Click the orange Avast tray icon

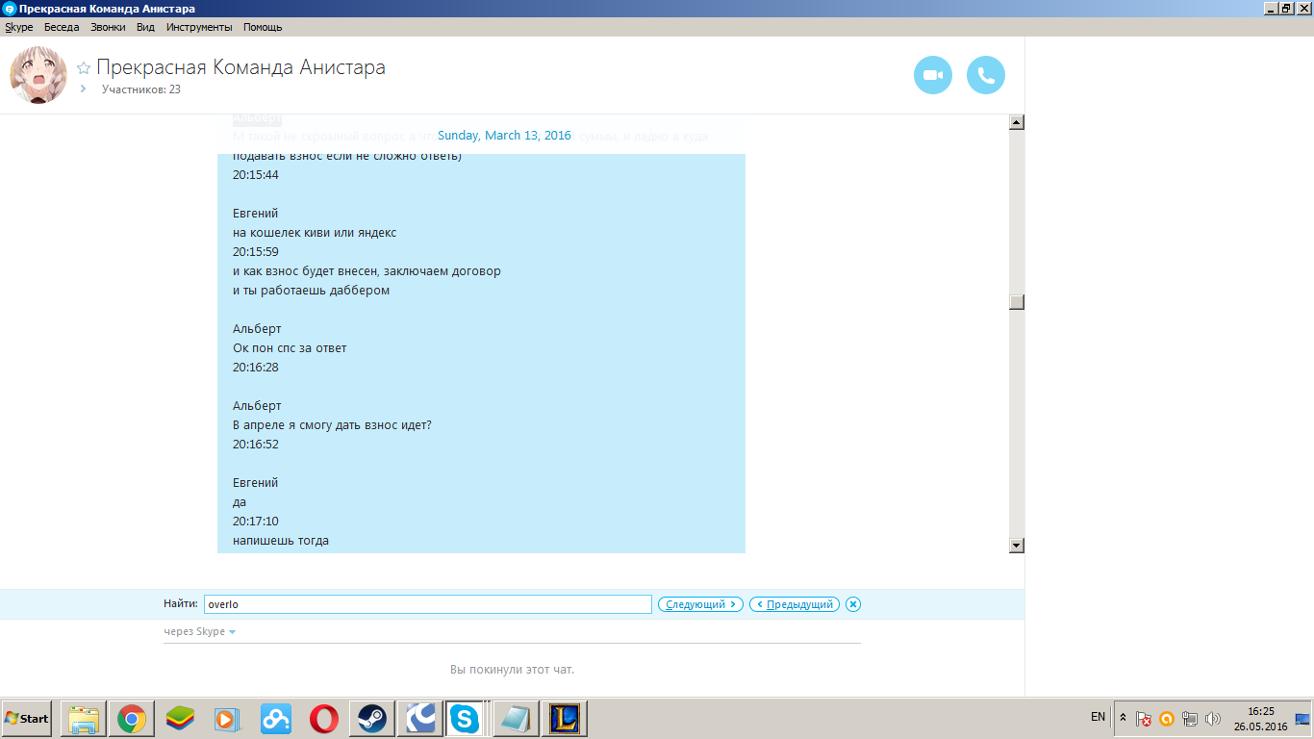tap(1167, 719)
